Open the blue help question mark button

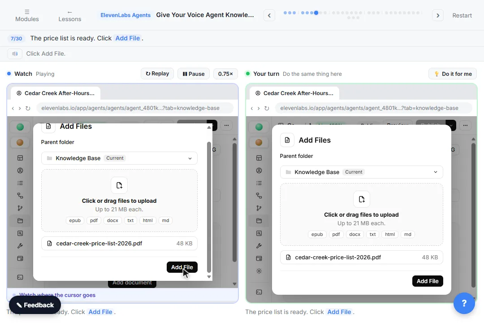tap(464, 303)
